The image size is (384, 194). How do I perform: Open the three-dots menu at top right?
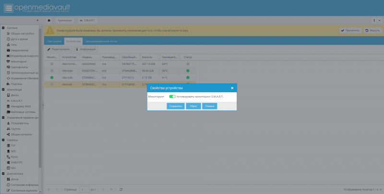pyautogui.click(x=374, y=20)
